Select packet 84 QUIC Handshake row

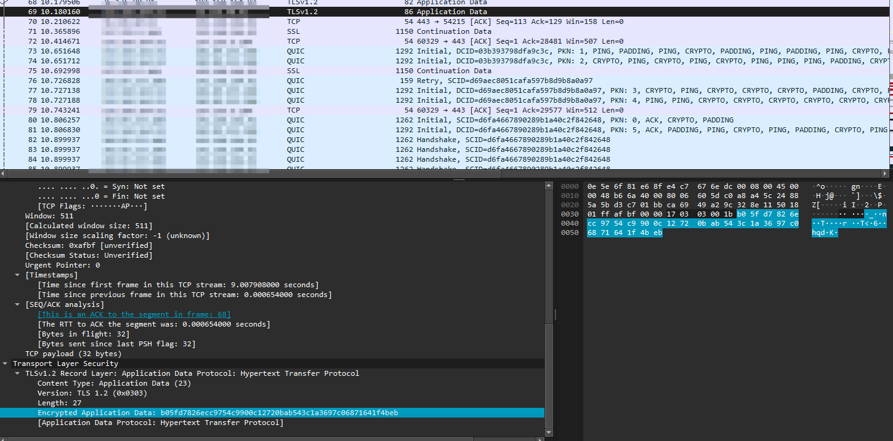[443, 159]
